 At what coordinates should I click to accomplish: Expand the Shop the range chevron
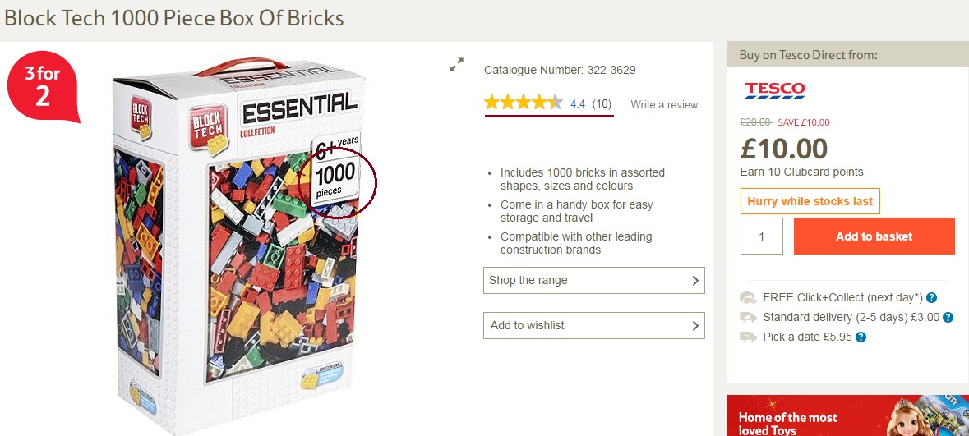pyautogui.click(x=695, y=281)
